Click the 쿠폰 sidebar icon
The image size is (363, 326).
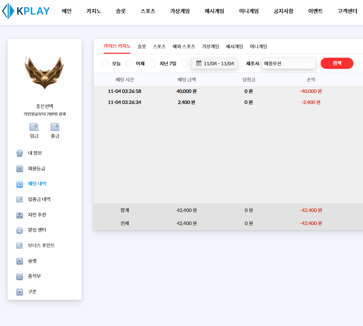tap(20, 292)
